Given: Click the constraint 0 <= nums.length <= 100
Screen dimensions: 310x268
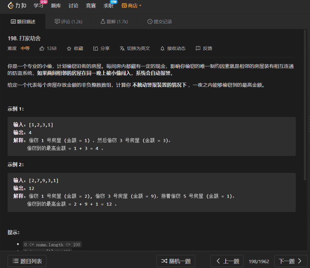Looking at the screenshot, I should tap(52, 245).
